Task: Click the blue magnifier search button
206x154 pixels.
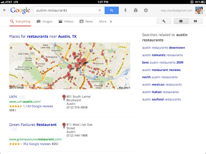Action: tap(111, 10)
